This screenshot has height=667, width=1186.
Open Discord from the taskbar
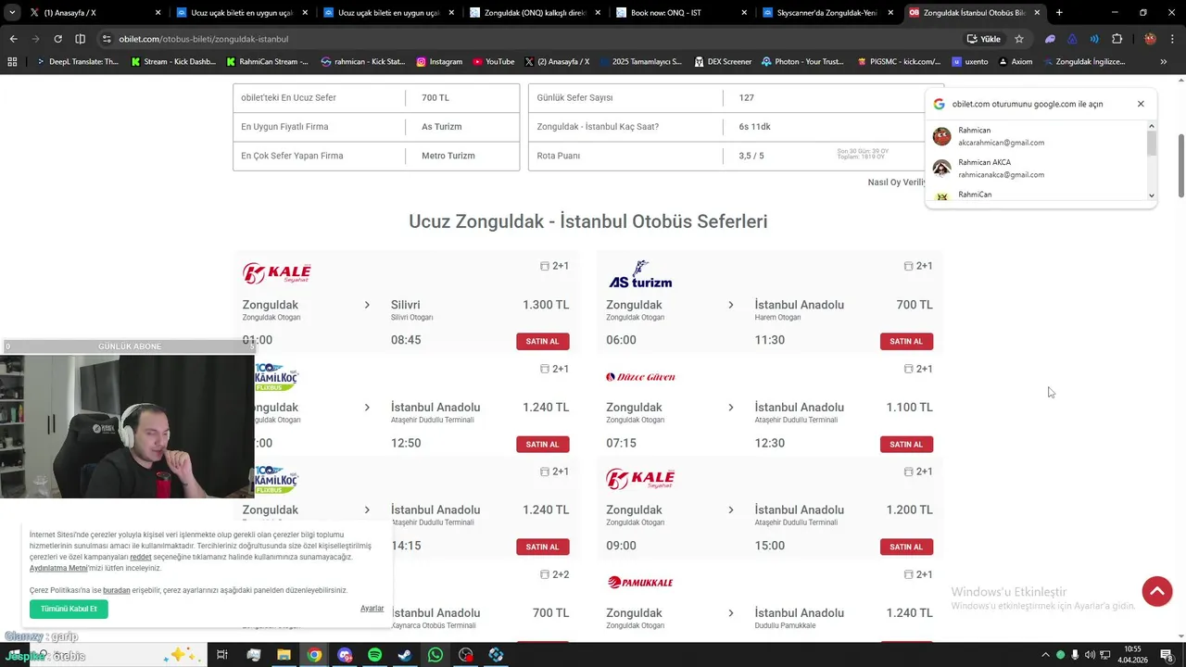click(345, 655)
